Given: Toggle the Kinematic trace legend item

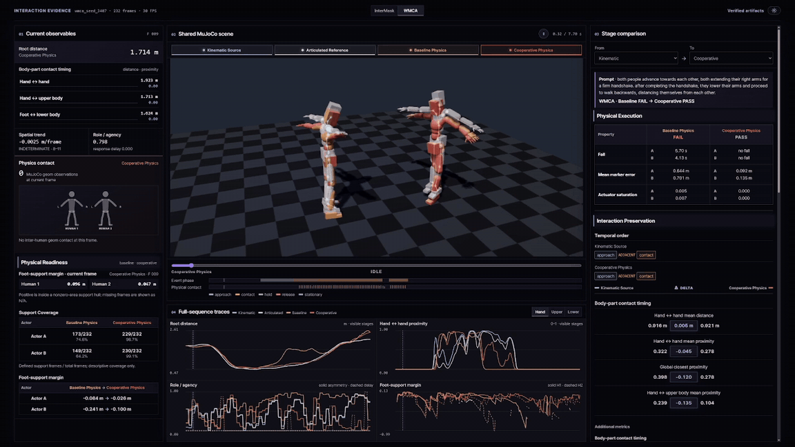Looking at the screenshot, I should (244, 312).
